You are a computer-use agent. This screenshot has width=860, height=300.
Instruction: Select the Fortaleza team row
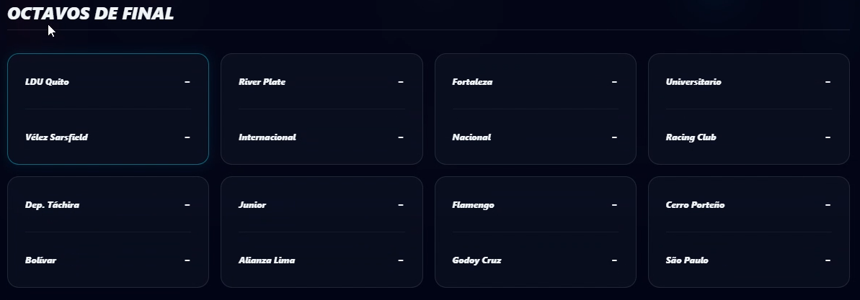pos(472,82)
